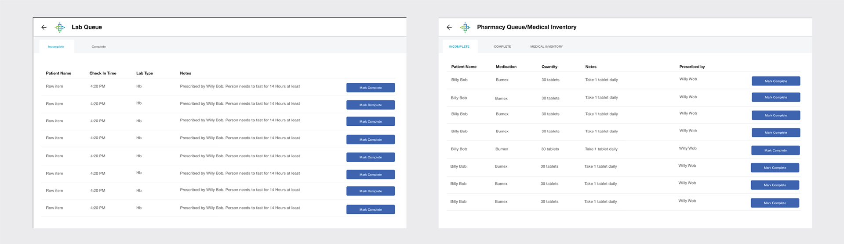Click the Lab Type column header

point(145,73)
